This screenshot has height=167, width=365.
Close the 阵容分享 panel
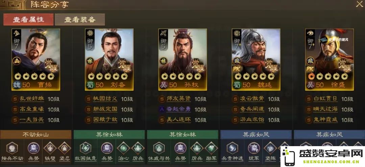point(360,4)
